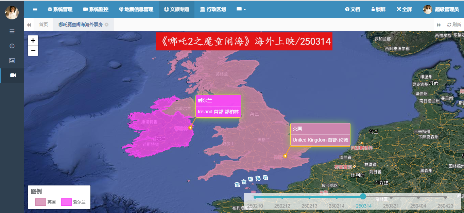
Task: Open 系统监控 menu
Action: 96,10
